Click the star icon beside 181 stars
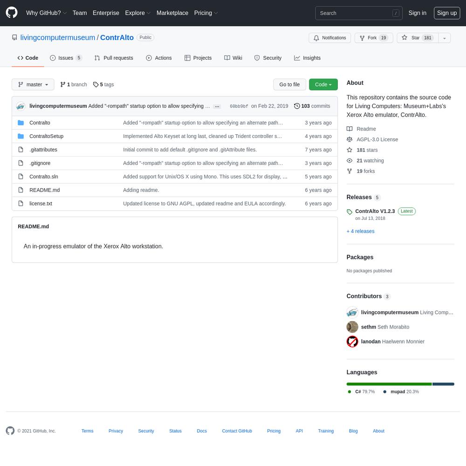The height and width of the screenshot is (466, 466). click(349, 150)
